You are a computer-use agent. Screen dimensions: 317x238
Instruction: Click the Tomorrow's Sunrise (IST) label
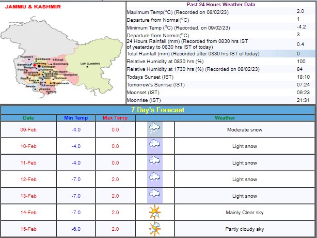coord(156,85)
